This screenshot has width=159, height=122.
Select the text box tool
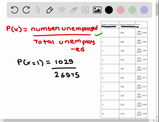[85, 10]
